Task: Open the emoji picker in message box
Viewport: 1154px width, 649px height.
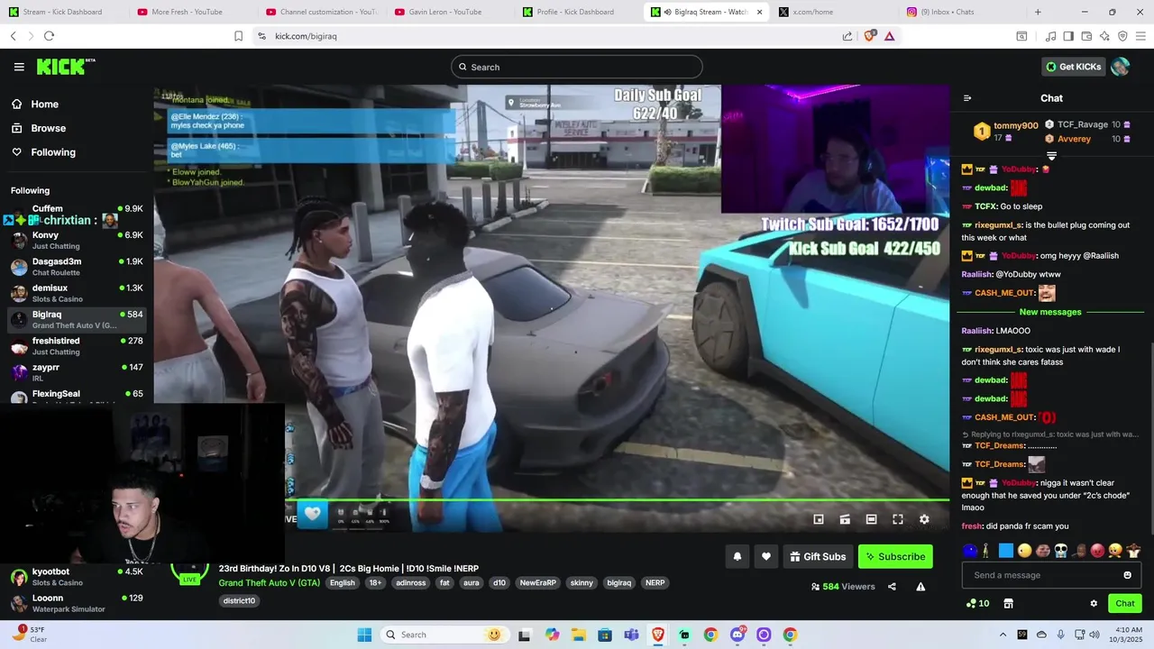Action: coord(1127,575)
